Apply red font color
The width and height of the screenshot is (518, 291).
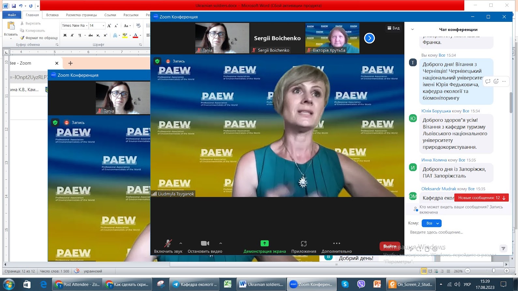136,35
